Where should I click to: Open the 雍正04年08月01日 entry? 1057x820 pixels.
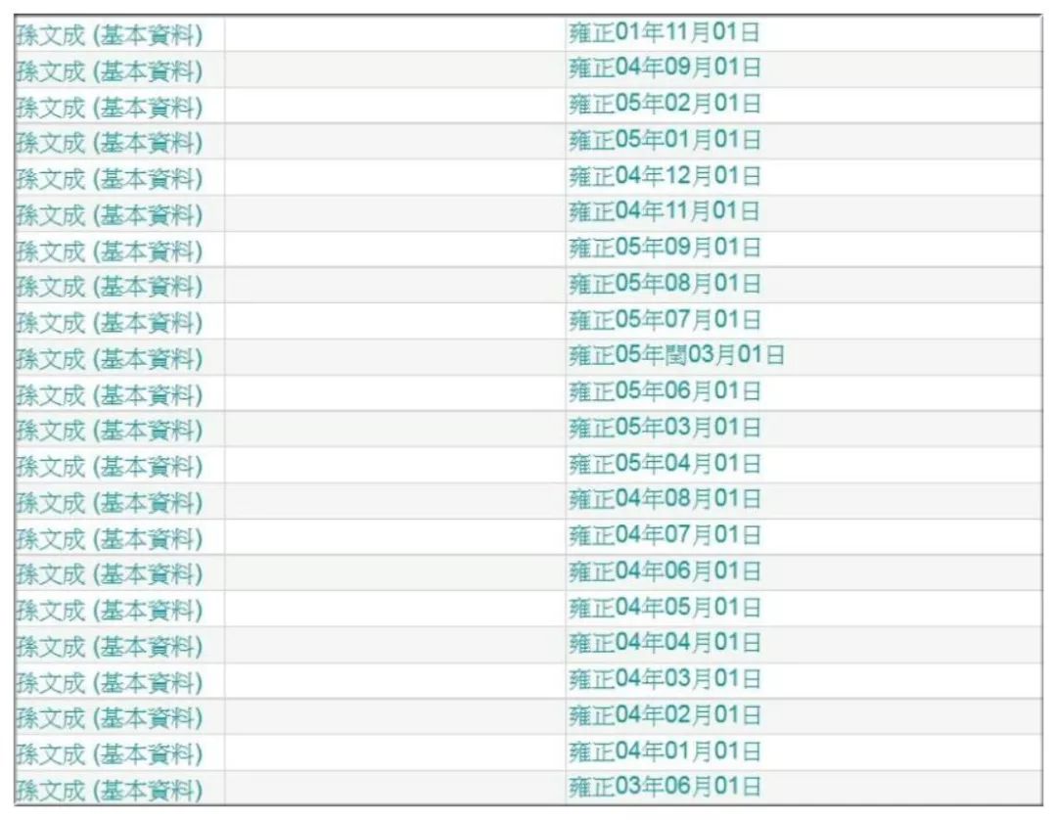(x=664, y=500)
